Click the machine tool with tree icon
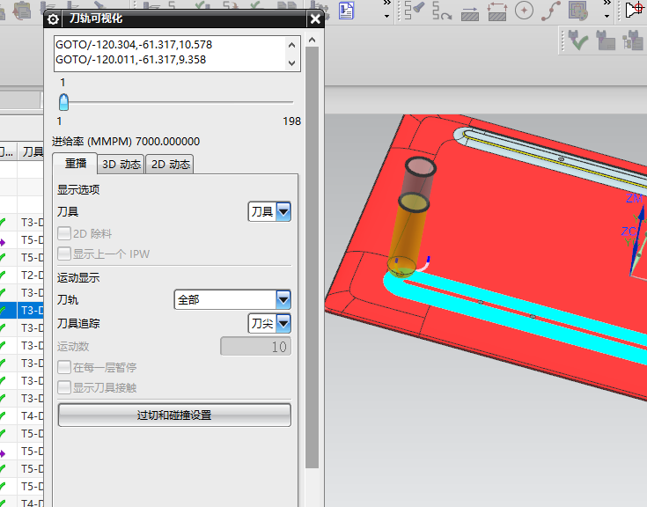The image size is (647, 507). [633, 40]
